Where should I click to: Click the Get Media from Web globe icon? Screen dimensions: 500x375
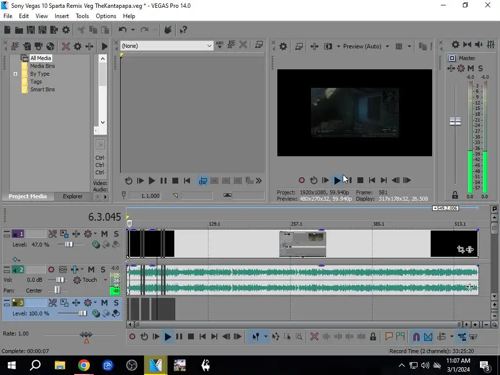coord(50,46)
